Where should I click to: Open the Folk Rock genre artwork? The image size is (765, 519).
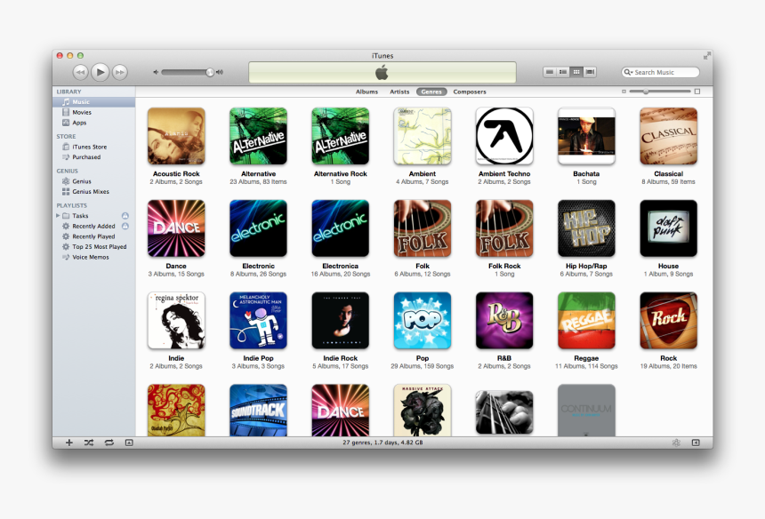point(504,228)
